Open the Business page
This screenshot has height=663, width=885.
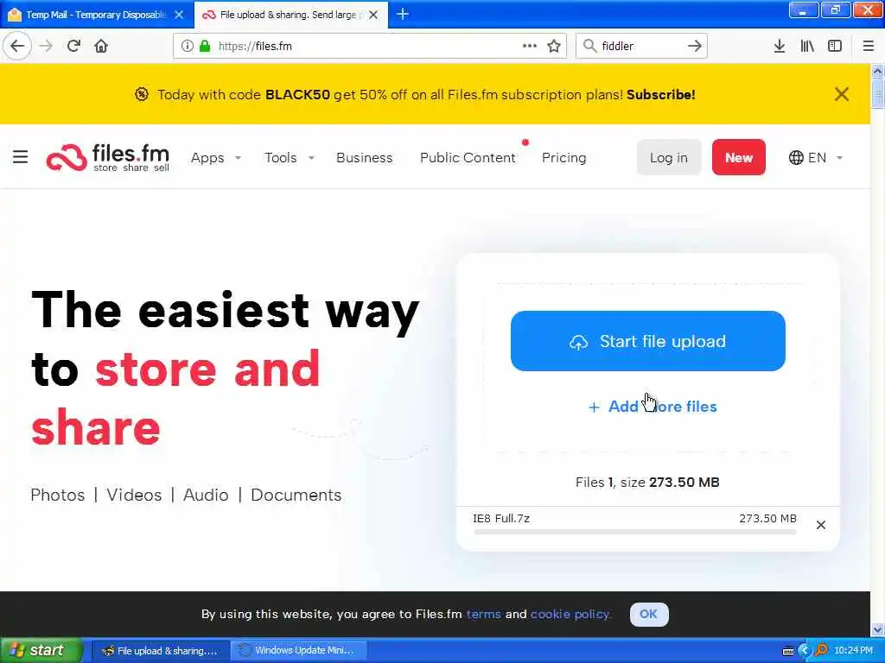[364, 157]
